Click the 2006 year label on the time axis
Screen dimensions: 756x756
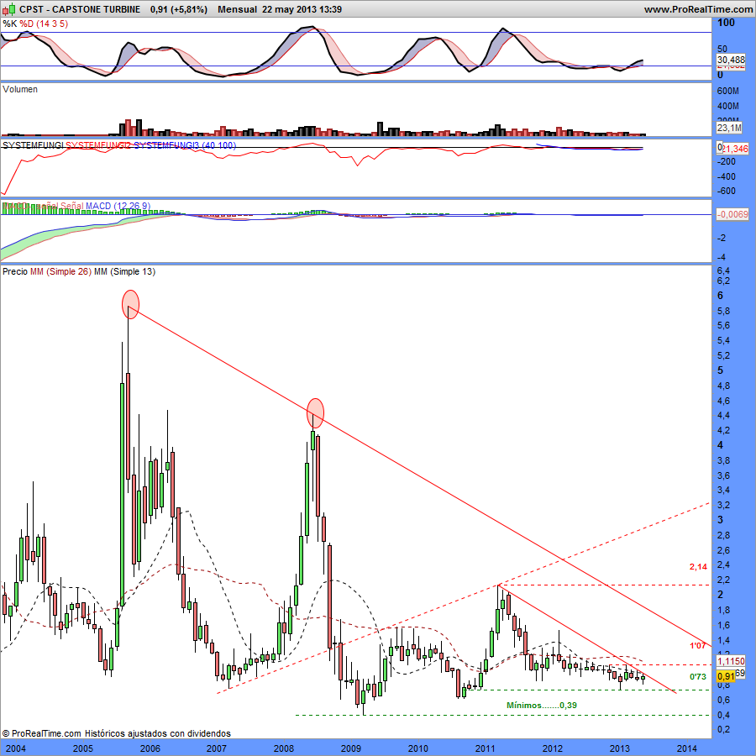(x=150, y=748)
